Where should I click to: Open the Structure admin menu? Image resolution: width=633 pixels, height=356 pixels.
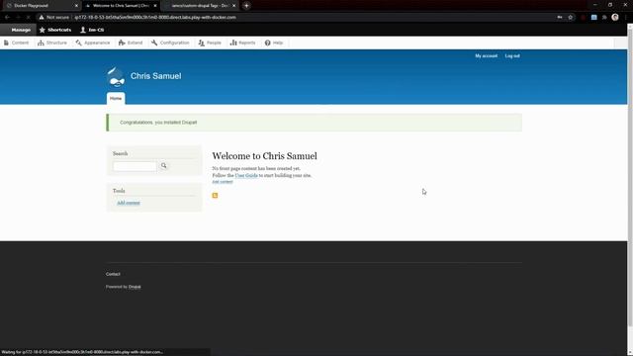[x=52, y=43]
